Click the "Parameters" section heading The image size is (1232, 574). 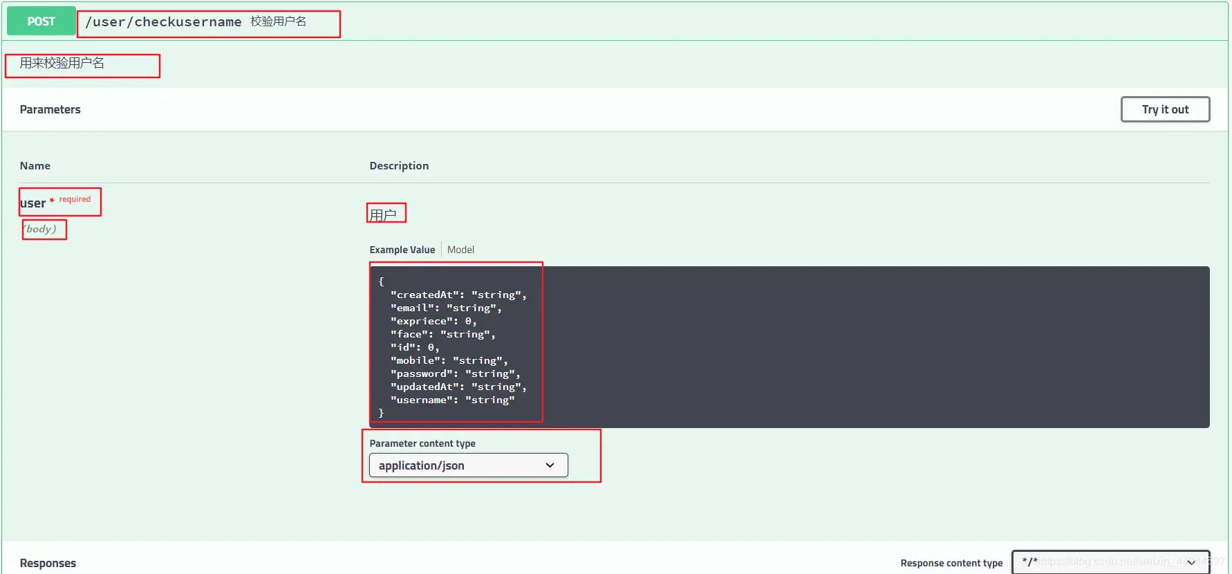(50, 109)
